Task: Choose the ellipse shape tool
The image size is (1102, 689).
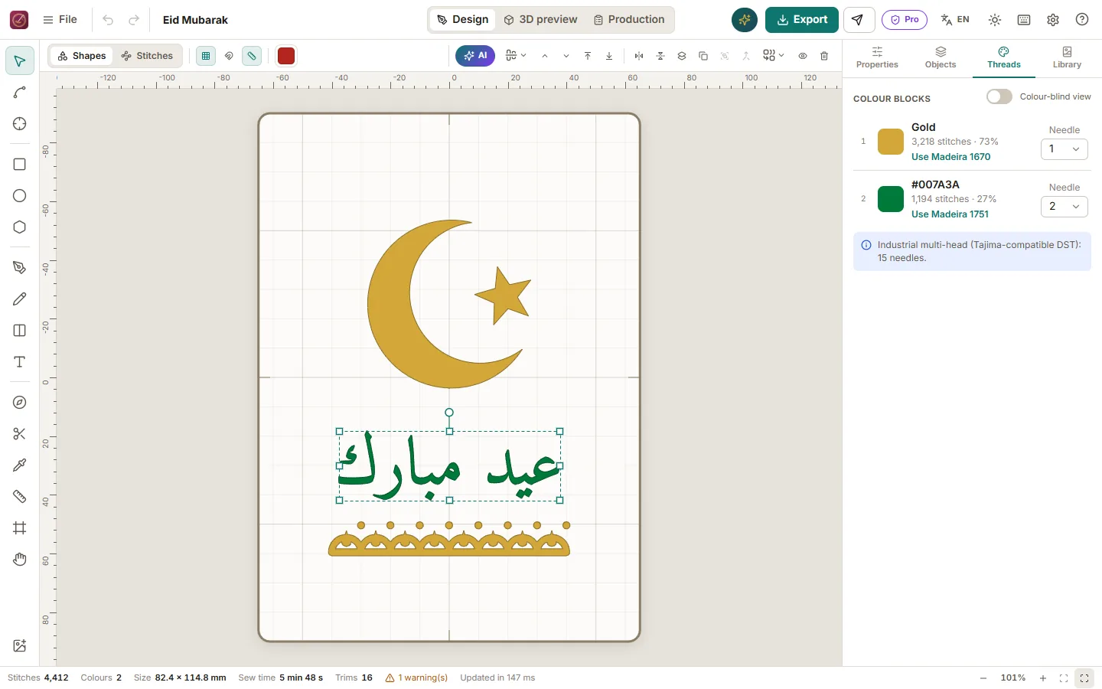Action: pyautogui.click(x=20, y=196)
